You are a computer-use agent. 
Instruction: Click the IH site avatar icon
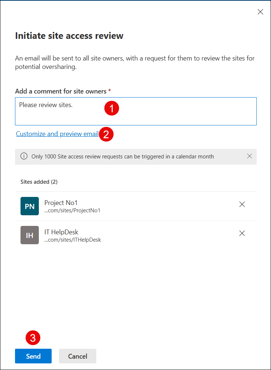coord(30,235)
